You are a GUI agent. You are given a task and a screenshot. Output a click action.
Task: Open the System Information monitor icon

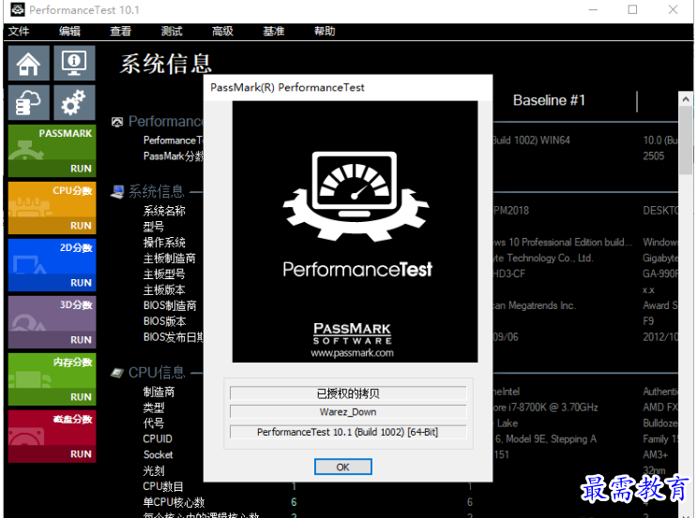[74, 63]
